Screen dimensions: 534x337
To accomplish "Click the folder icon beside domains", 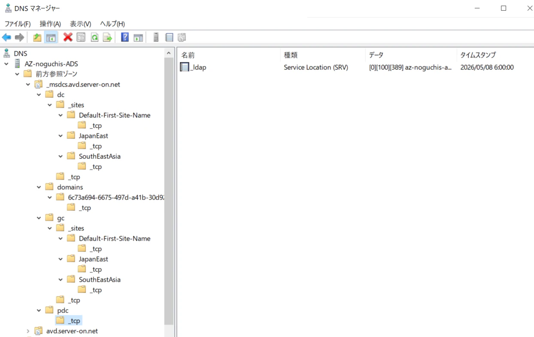I will click(49, 187).
